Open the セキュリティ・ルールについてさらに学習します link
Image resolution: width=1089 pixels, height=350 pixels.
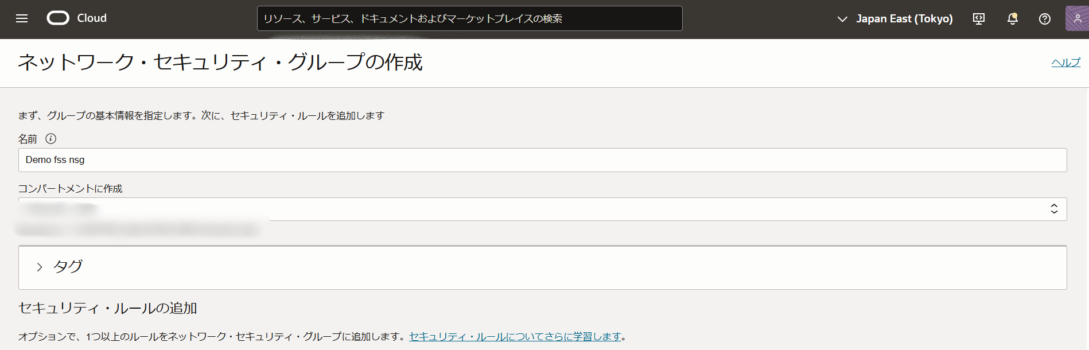tap(515, 336)
